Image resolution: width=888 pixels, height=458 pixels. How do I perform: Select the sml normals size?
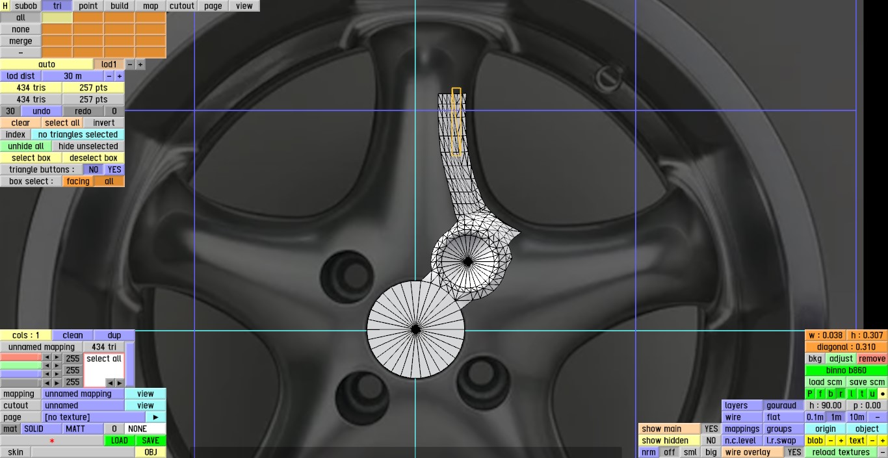click(690, 452)
